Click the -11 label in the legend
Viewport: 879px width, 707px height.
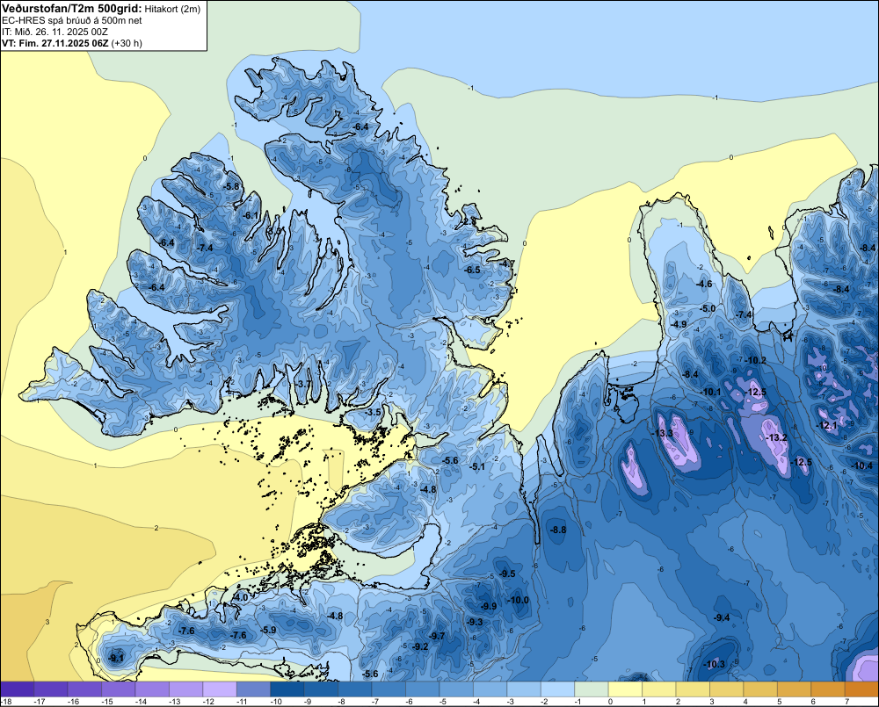pyautogui.click(x=243, y=702)
